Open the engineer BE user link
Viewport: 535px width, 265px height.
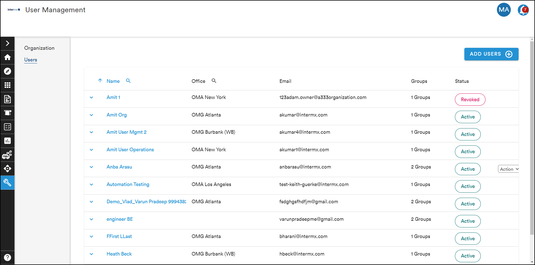click(x=120, y=219)
